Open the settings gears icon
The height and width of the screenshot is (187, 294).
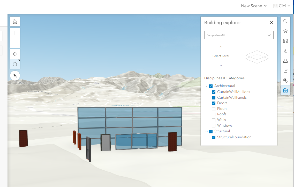click(285, 80)
